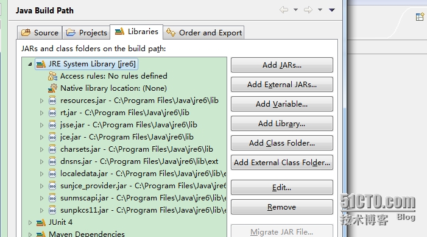Click the rt.jar jar icon
Viewport: 427px width, 237px height.
click(x=52, y=113)
